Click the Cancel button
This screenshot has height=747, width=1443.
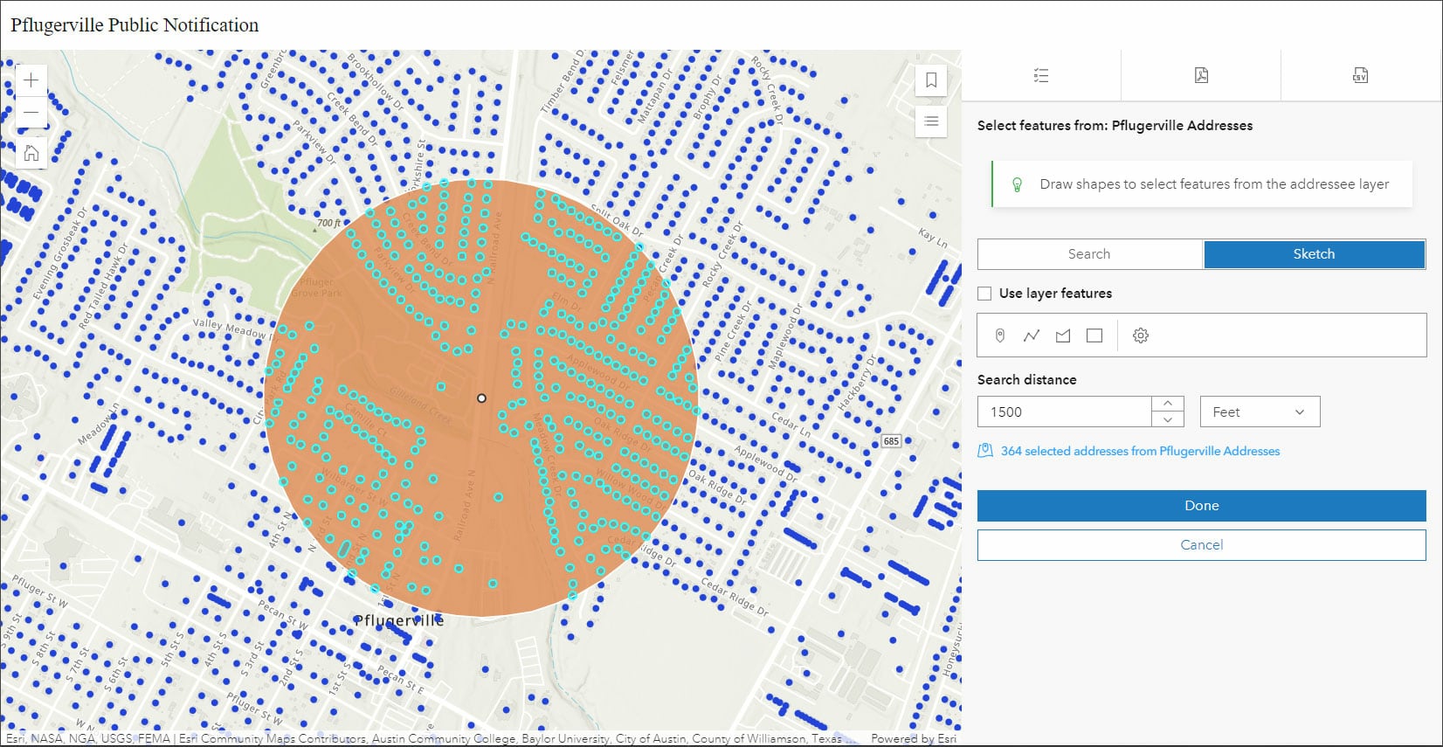pos(1201,545)
